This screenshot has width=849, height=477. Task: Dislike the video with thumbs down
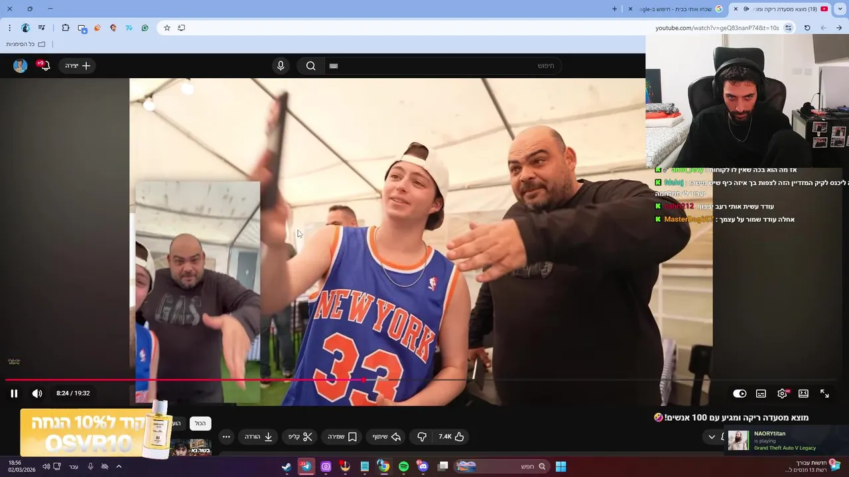[x=422, y=437]
